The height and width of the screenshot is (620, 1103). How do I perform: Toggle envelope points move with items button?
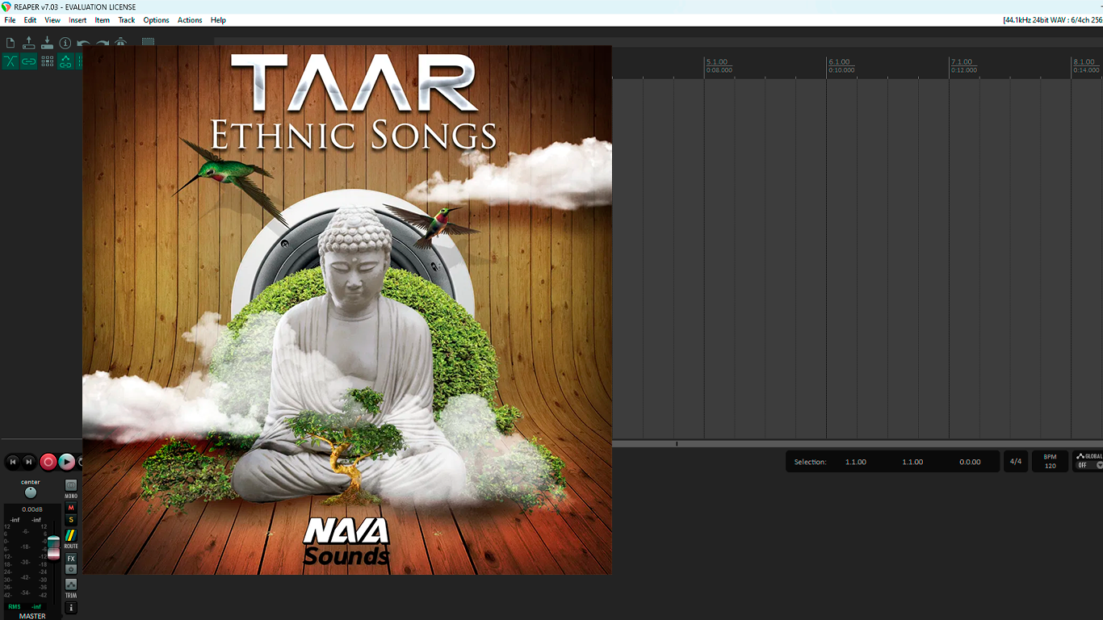[65, 61]
